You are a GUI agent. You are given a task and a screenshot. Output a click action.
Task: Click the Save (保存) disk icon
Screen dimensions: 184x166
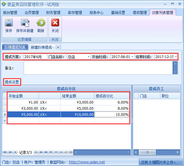click(x=9, y=22)
